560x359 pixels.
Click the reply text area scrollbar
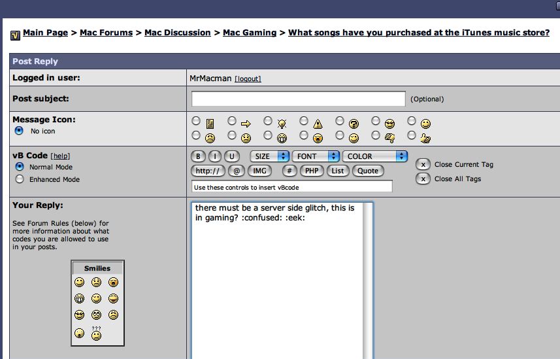pyautogui.click(x=368, y=281)
